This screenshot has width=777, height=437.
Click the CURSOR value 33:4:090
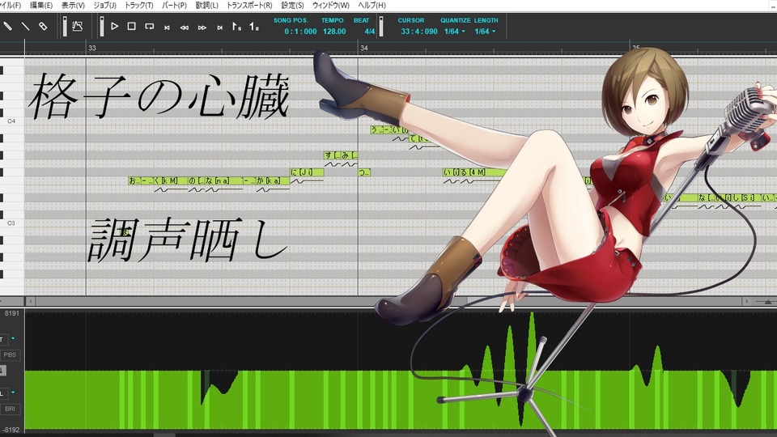point(419,32)
